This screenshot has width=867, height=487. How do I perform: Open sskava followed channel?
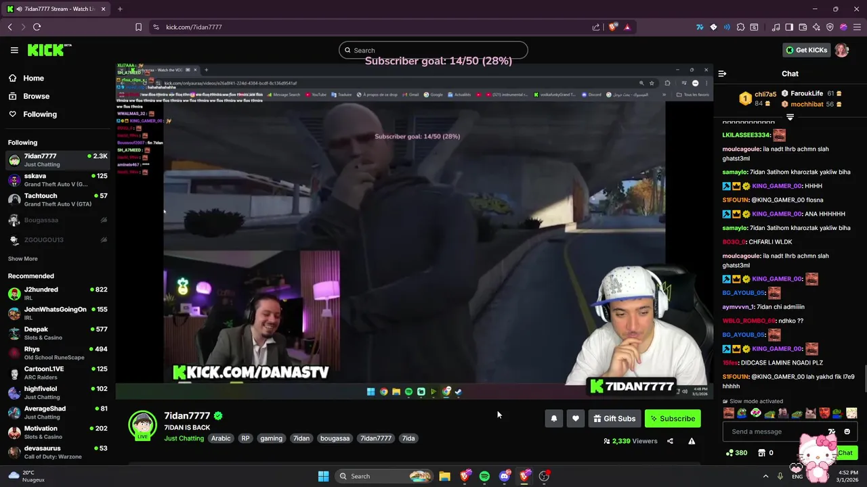pyautogui.click(x=58, y=180)
